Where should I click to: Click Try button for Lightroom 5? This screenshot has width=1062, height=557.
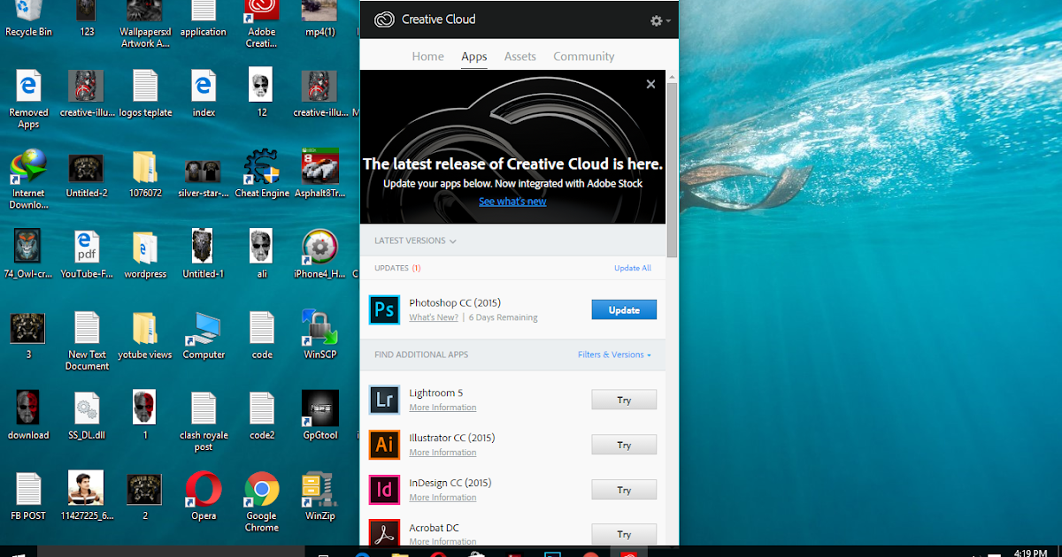(x=624, y=400)
